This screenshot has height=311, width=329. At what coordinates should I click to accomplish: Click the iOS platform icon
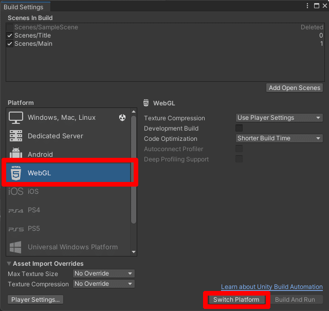pyautogui.click(x=16, y=191)
